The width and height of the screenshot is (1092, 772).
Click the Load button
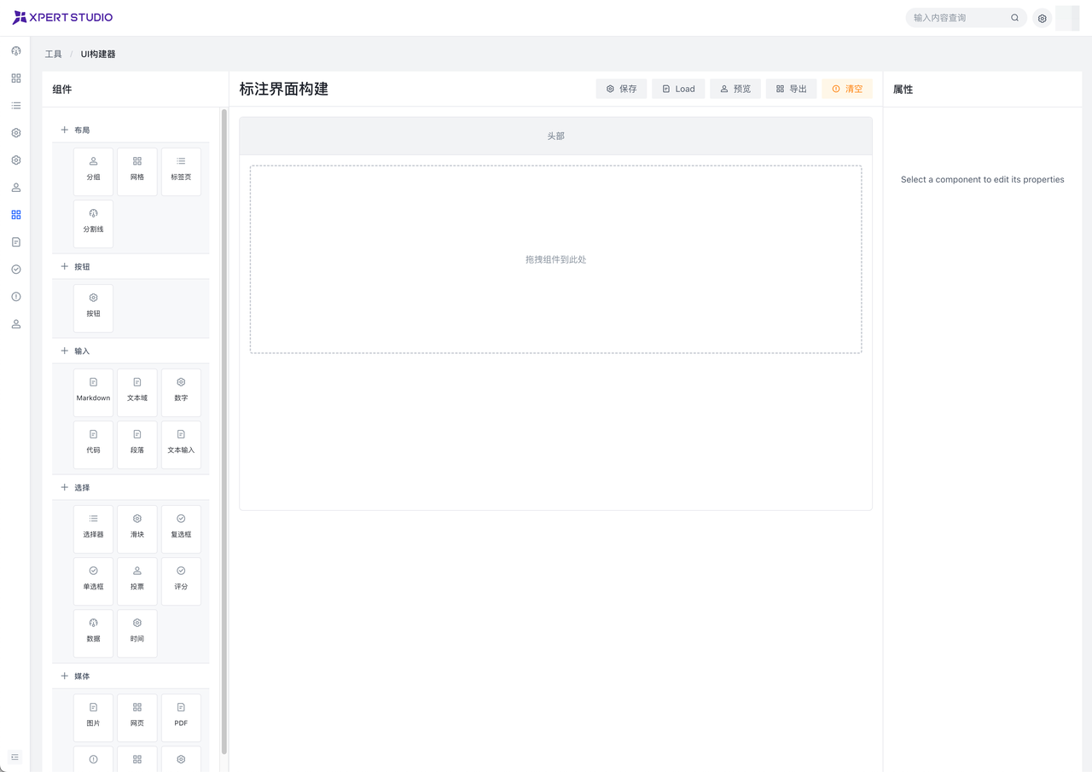point(678,89)
